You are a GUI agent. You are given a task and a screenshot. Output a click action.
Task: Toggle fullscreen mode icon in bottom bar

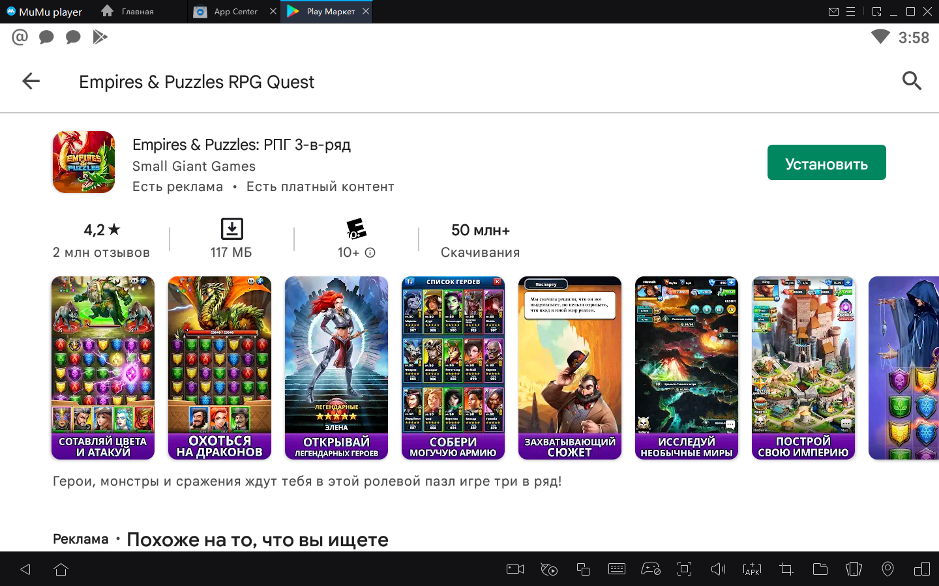(684, 569)
